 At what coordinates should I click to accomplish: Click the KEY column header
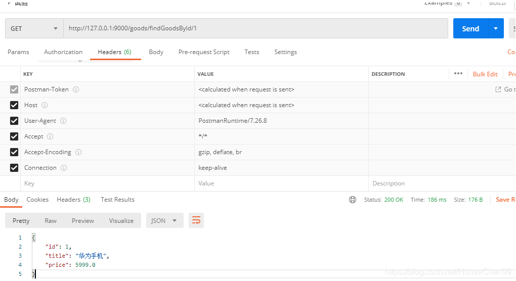(28, 74)
